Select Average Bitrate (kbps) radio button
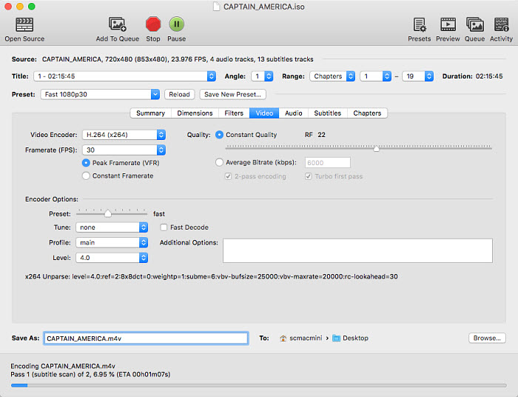The width and height of the screenshot is (518, 397). (219, 162)
